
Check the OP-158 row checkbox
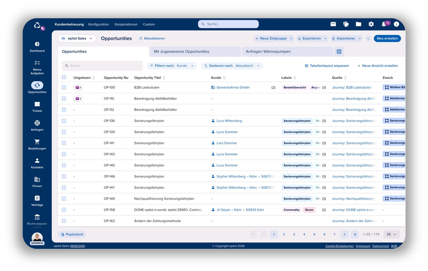pos(64,210)
